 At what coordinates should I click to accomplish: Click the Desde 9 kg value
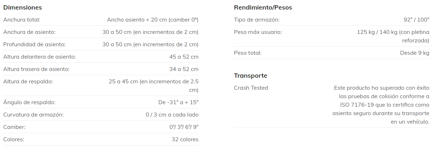pos(414,53)
